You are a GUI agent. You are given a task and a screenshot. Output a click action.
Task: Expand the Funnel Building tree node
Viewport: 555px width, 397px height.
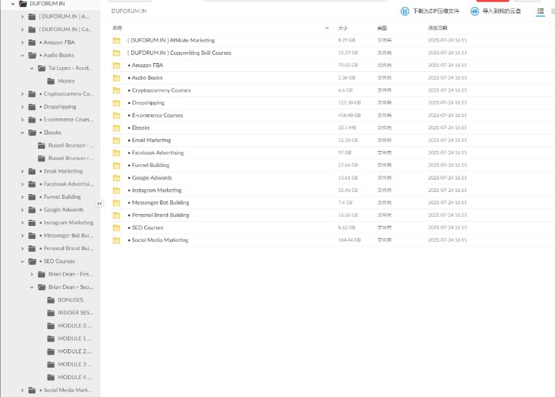click(x=22, y=197)
